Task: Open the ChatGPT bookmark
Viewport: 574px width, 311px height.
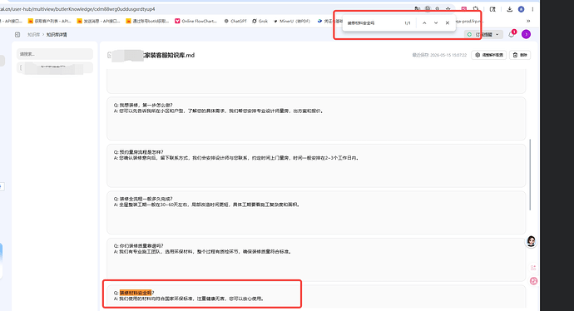Action: pyautogui.click(x=235, y=21)
